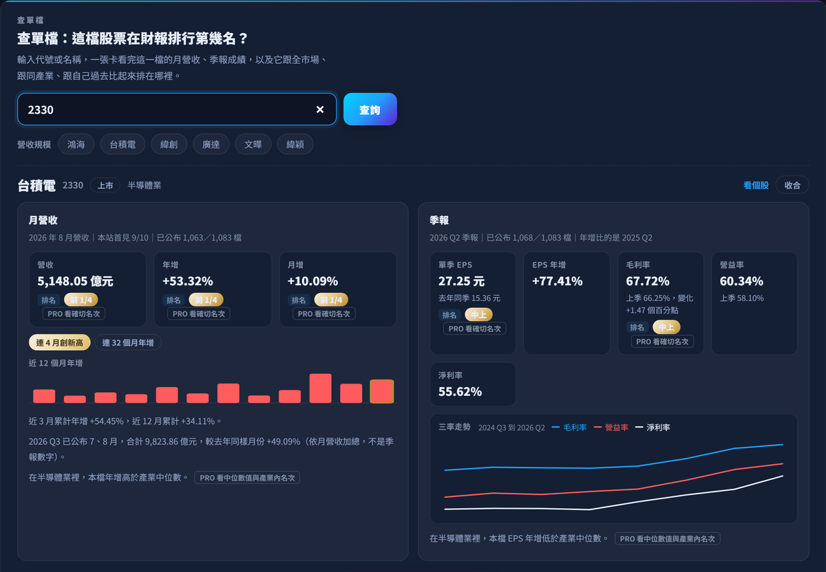The image size is (826, 572).
Task: Open PRO 看確切名次 in the 毛利率 card
Action: tap(662, 341)
